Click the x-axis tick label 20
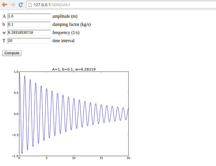216x166 pixels. 128,158
